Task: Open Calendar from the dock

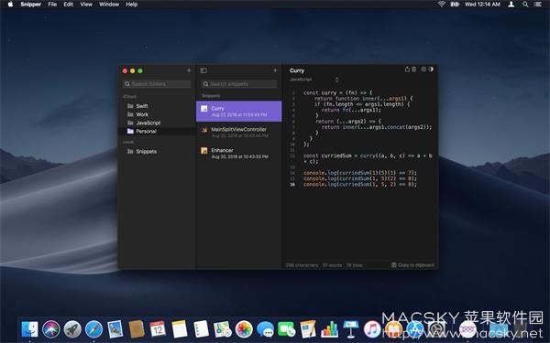Action: tap(158, 329)
